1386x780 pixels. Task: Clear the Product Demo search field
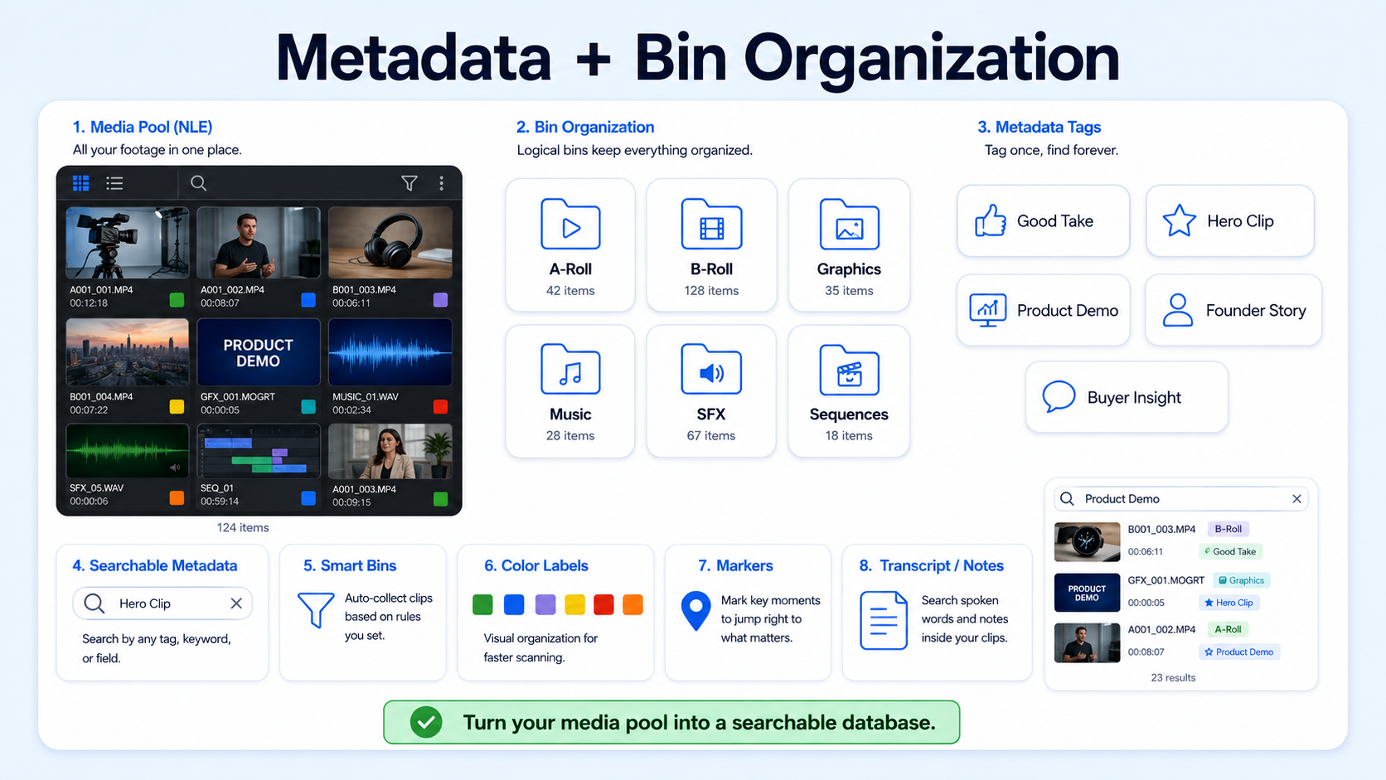[x=1297, y=498]
